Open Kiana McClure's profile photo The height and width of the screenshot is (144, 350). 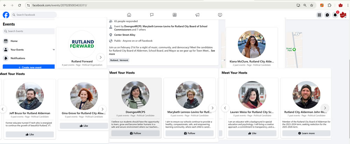[252, 44]
